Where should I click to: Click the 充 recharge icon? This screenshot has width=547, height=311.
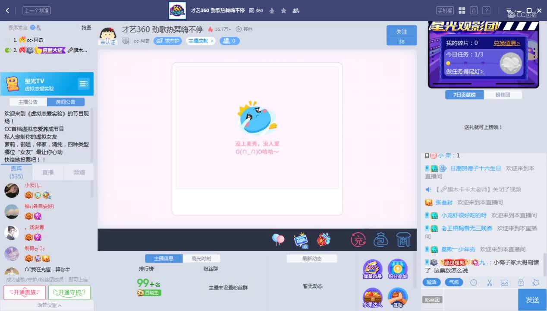coord(358,240)
